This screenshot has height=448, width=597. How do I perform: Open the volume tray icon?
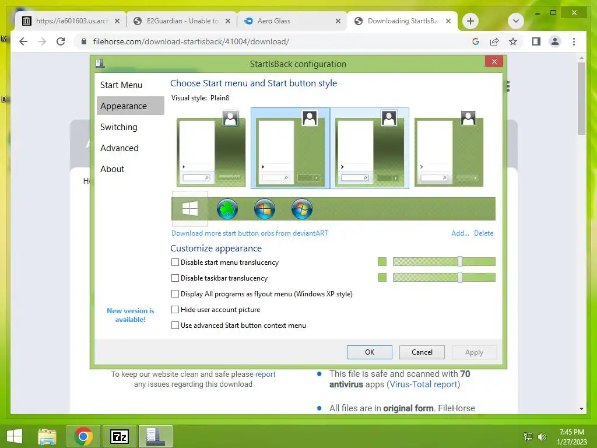(542, 436)
